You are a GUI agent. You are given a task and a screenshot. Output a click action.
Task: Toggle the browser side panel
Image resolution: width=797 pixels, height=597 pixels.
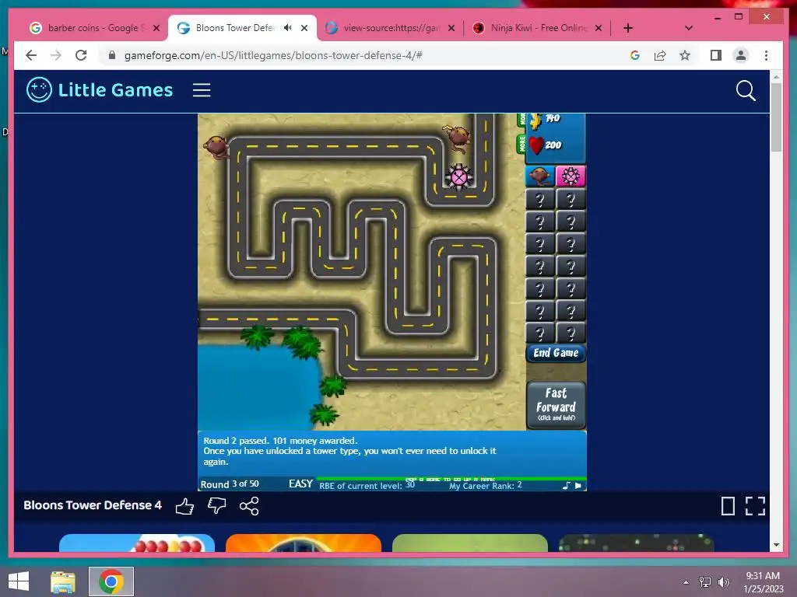click(716, 55)
